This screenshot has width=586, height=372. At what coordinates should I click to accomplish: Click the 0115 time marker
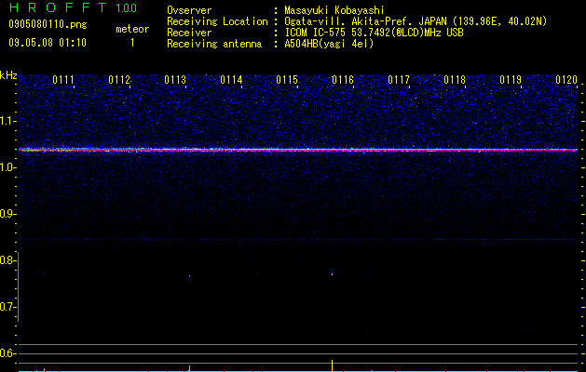tap(287, 80)
